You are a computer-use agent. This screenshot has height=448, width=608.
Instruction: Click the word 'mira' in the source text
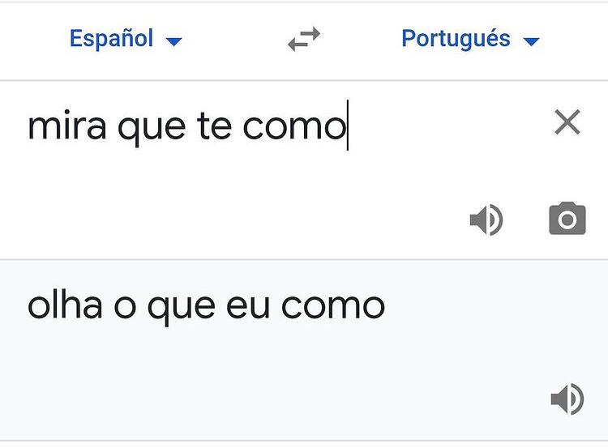(67, 125)
